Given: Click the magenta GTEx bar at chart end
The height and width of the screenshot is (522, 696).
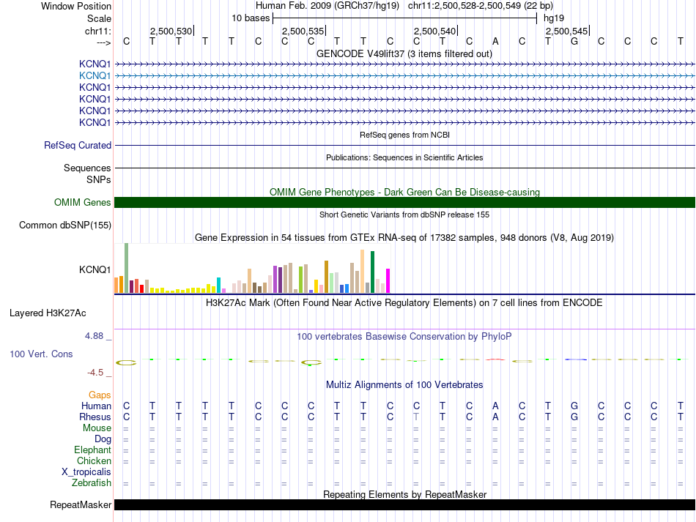Looking at the screenshot, I should click(x=388, y=280).
